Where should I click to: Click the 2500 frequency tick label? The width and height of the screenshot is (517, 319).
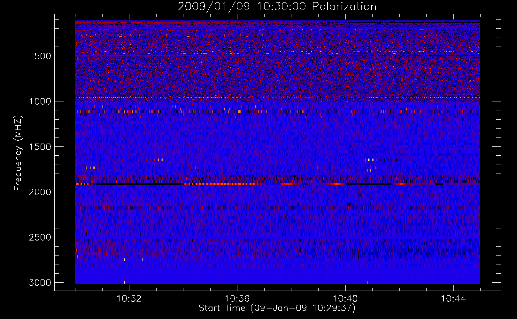click(x=40, y=237)
